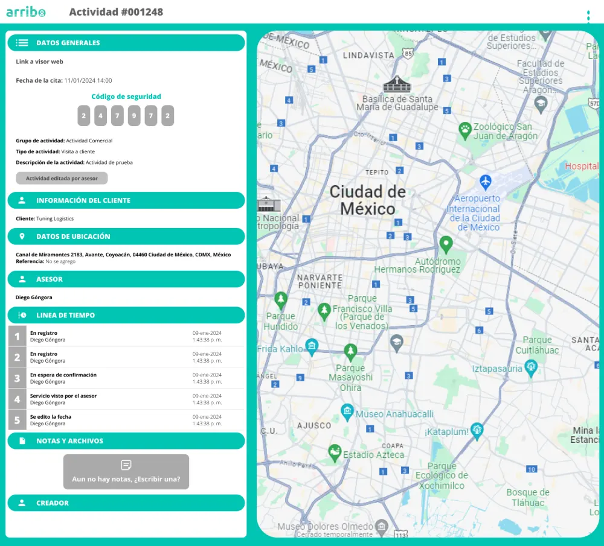
Task: Click 'Actividad editada por asesor' button
Action: pos(62,178)
